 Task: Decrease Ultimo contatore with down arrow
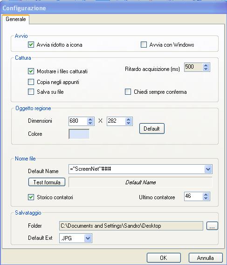click(206, 198)
